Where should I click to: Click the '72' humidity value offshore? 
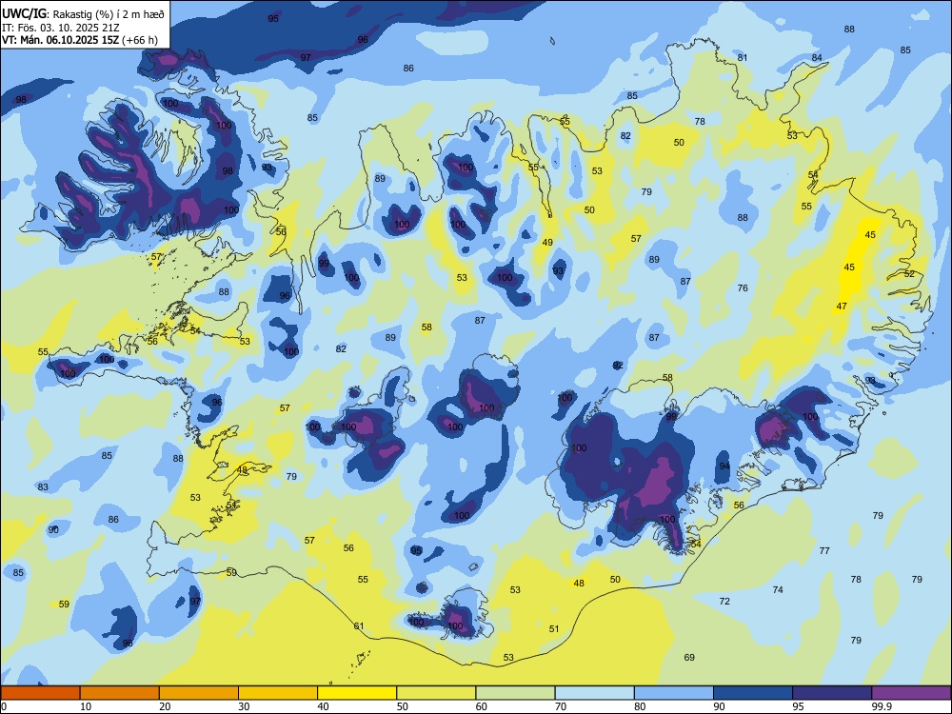(x=724, y=602)
